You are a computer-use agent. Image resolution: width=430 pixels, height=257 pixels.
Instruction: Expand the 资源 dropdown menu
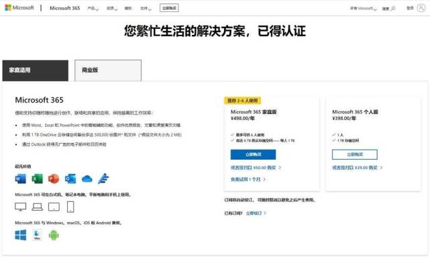[x=112, y=8]
